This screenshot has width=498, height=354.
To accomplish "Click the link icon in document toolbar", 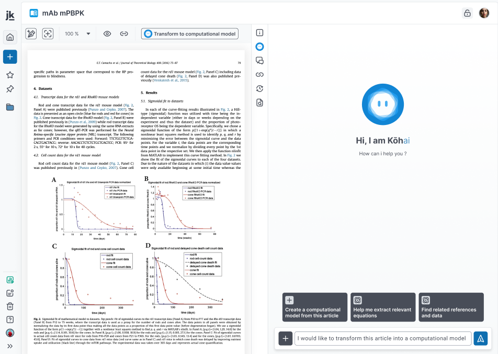I will click(124, 33).
